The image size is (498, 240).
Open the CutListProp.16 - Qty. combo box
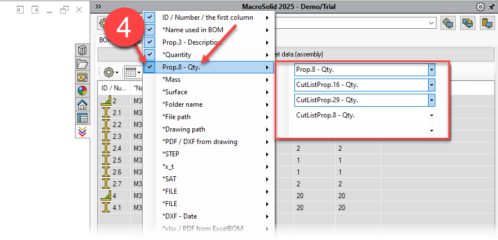point(431,85)
